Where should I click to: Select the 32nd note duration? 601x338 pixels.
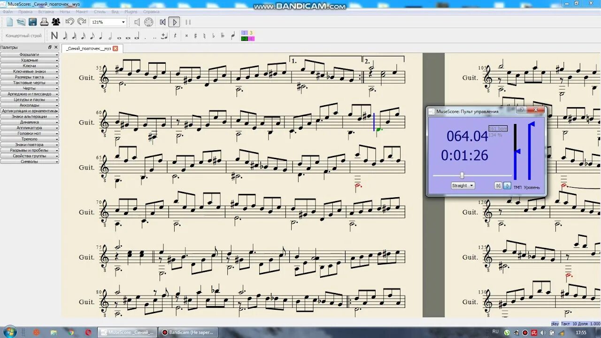click(74, 36)
